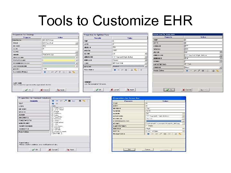Click the yellow key icon in Splitter Pane toolbar
Viewport: 231px width, 173px height.
(x=135, y=70)
